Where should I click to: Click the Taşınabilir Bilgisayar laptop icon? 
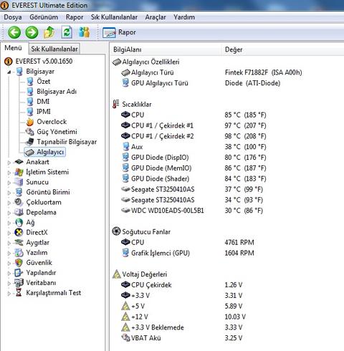click(30, 142)
